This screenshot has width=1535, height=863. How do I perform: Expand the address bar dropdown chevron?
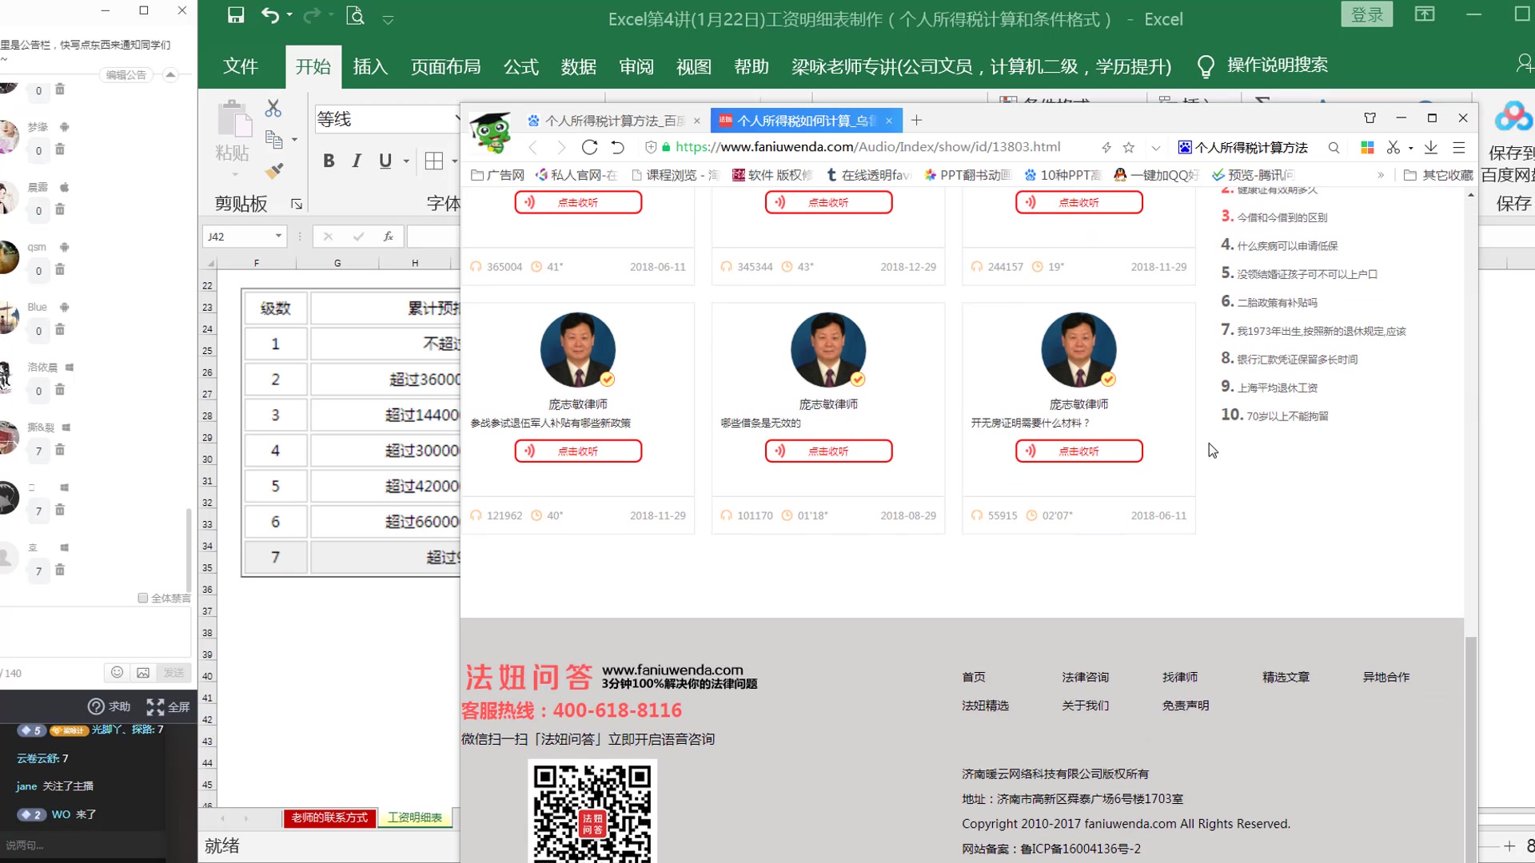point(1155,147)
